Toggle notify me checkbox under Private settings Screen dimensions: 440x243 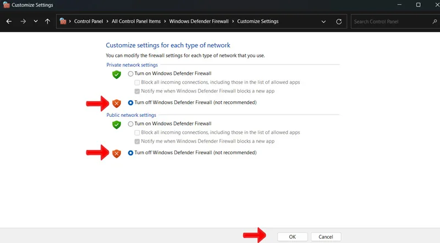[x=137, y=91]
